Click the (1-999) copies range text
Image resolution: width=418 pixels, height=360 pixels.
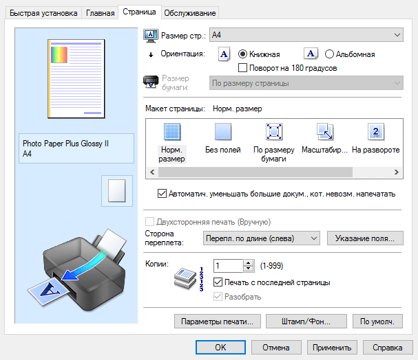(x=271, y=266)
